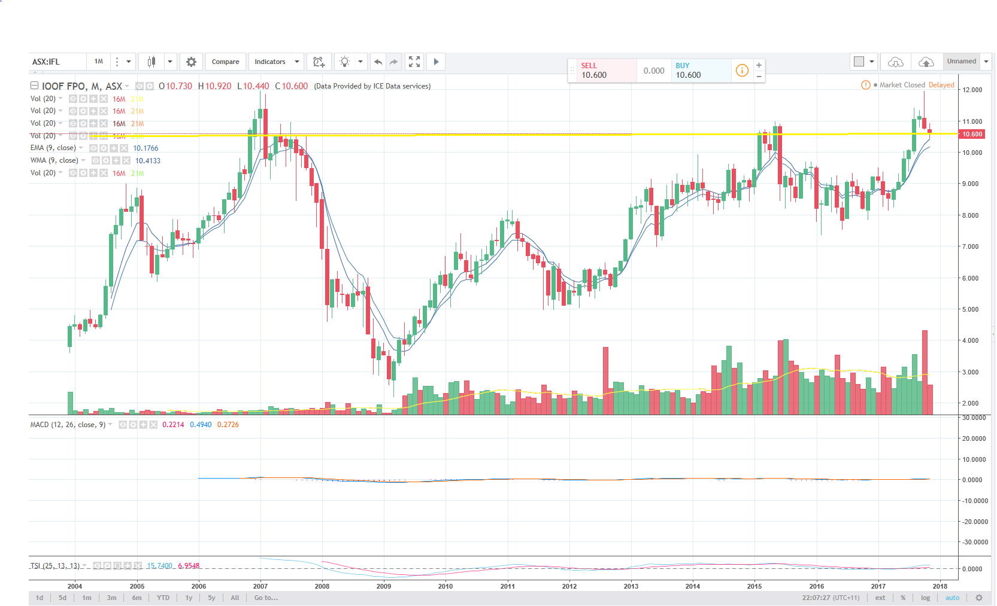The image size is (997, 606).
Task: Remove the EMA (9, close) indicator
Action: 124,148
